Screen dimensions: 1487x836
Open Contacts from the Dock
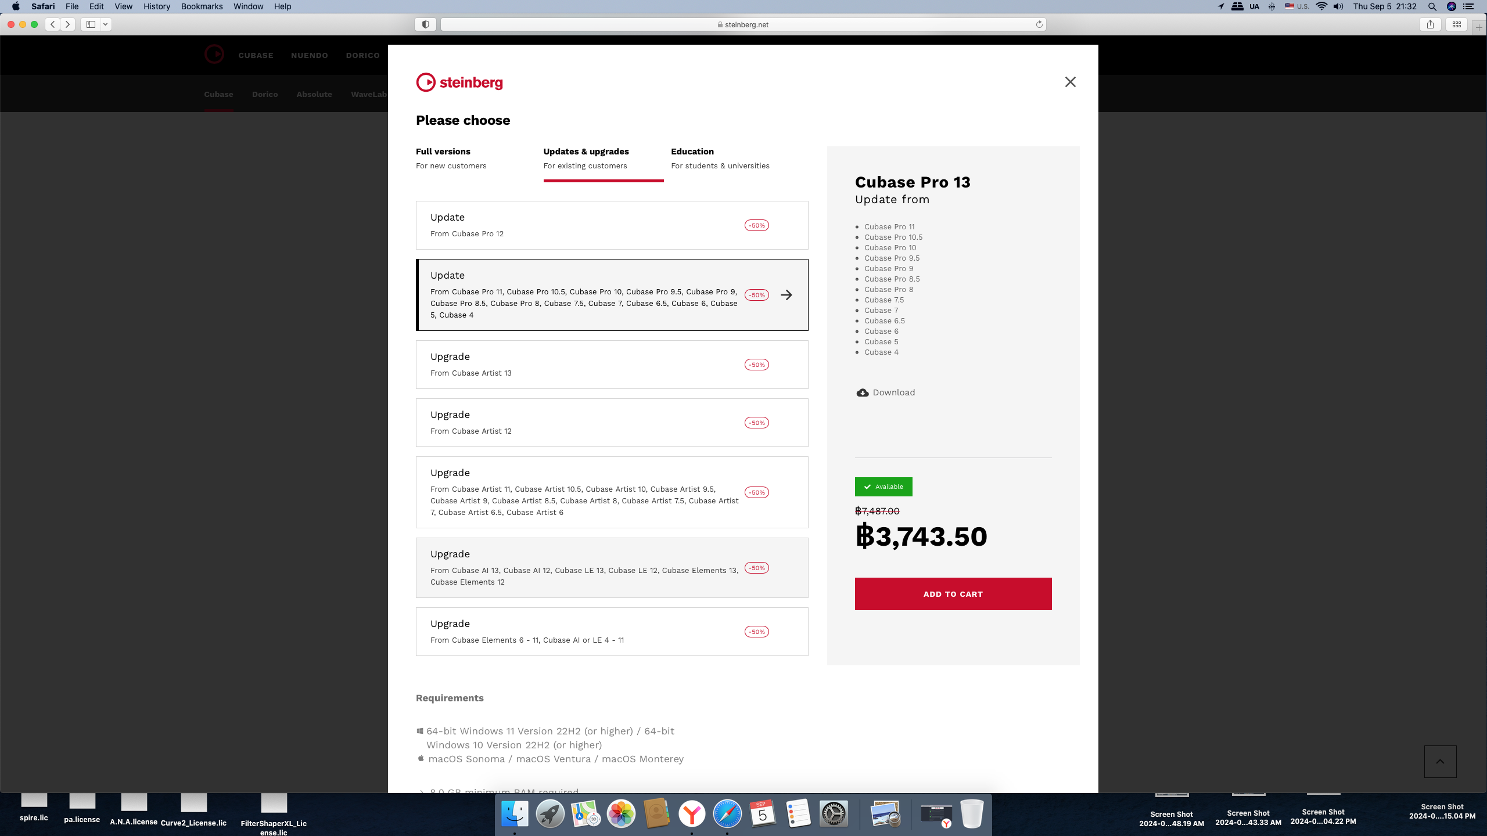656,814
